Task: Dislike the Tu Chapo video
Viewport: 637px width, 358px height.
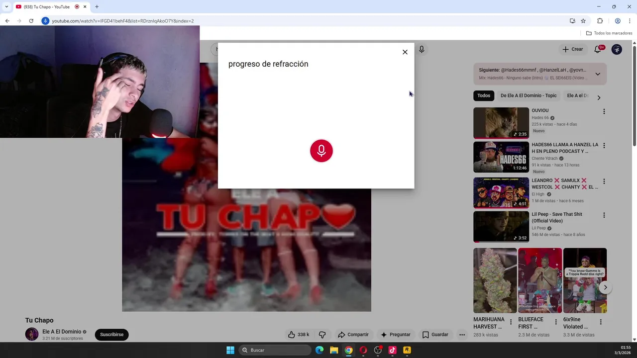Action: [x=322, y=335]
